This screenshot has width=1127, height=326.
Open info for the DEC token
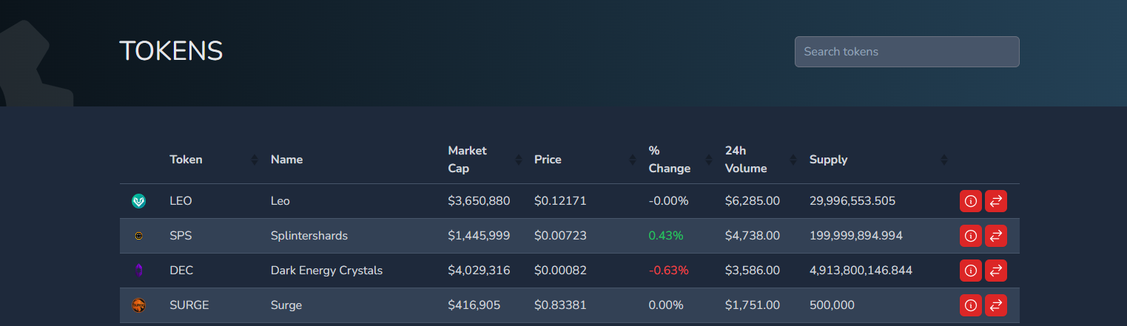(971, 271)
